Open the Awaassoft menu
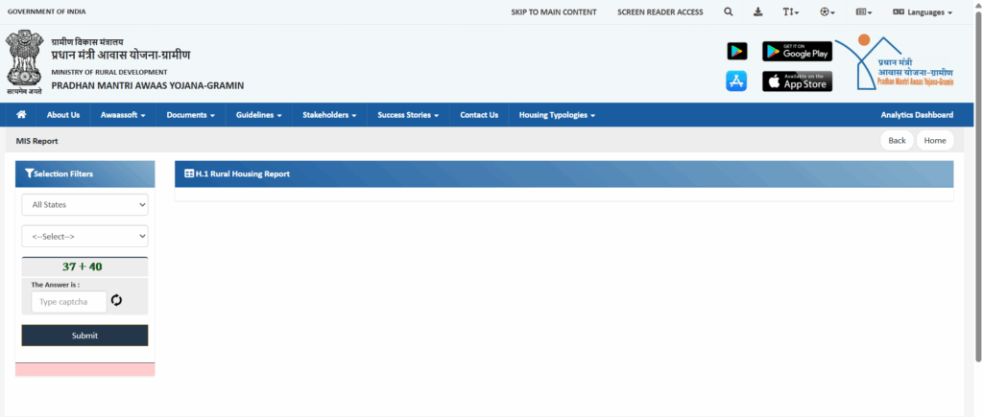983x417 pixels. 123,115
